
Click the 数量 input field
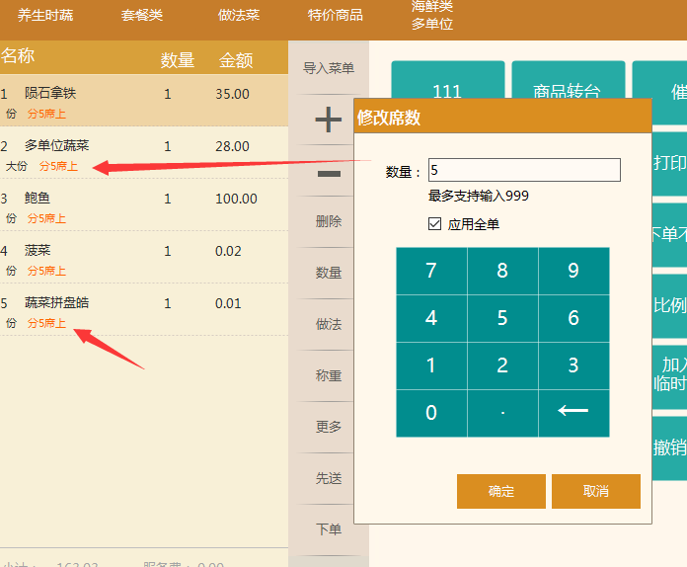pos(524,171)
